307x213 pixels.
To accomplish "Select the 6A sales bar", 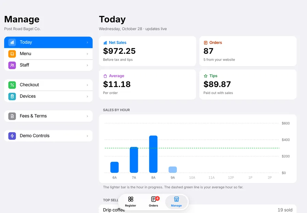I will click(x=115, y=167).
